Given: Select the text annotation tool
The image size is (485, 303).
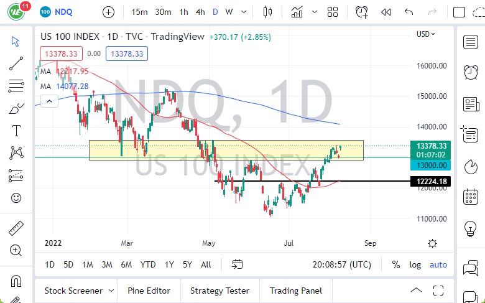Looking at the screenshot, I should (x=16, y=131).
